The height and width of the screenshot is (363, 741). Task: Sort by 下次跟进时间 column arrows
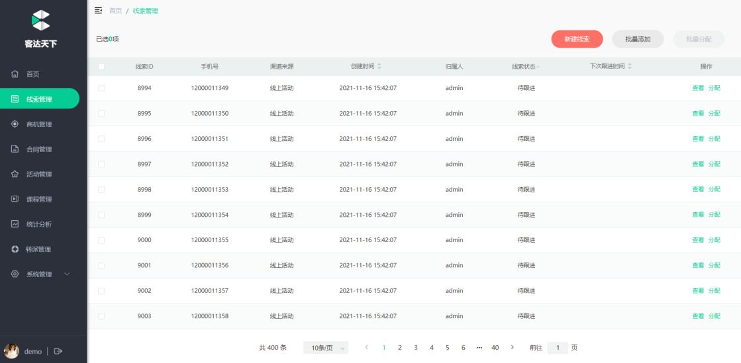coord(630,67)
